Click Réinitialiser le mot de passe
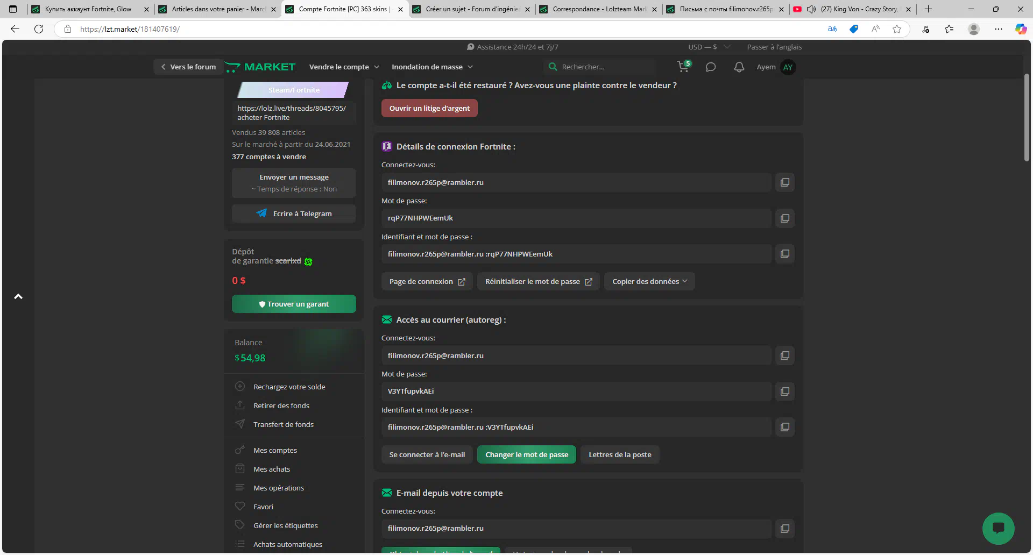Image resolution: width=1033 pixels, height=555 pixels. click(539, 281)
